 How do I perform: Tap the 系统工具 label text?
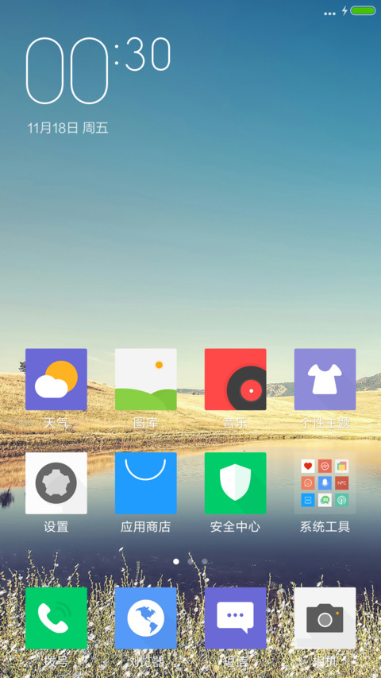click(x=325, y=527)
